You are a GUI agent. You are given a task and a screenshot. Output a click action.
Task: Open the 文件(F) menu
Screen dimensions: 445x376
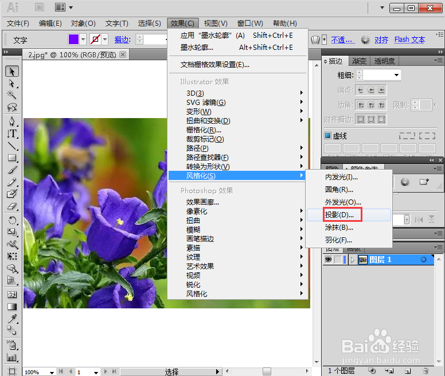(18, 23)
